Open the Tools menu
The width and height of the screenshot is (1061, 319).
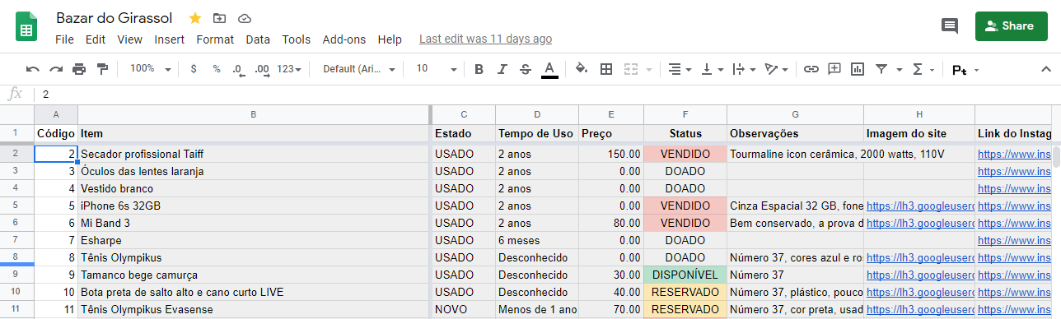[297, 39]
